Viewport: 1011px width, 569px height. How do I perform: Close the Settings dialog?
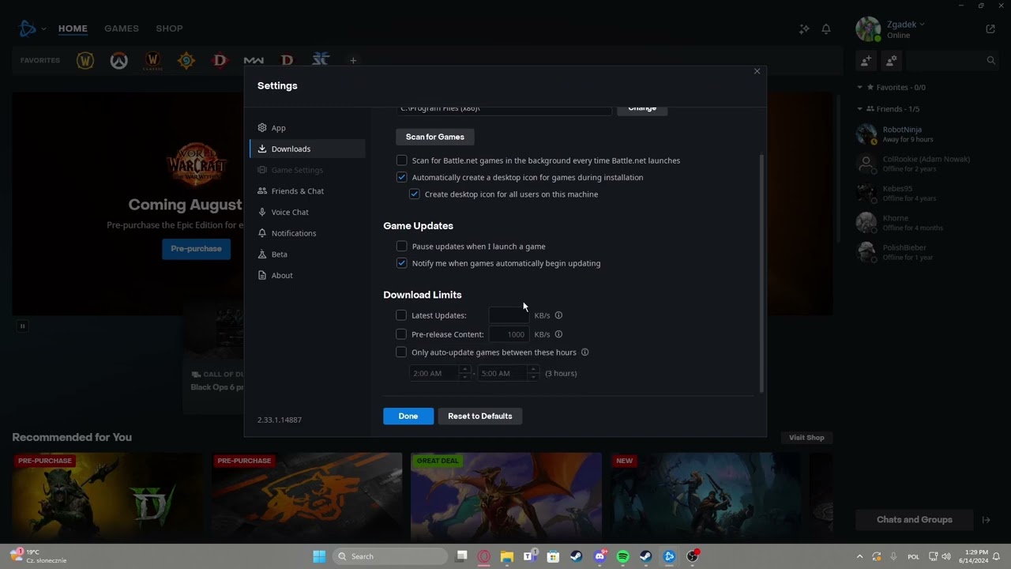[x=757, y=71]
